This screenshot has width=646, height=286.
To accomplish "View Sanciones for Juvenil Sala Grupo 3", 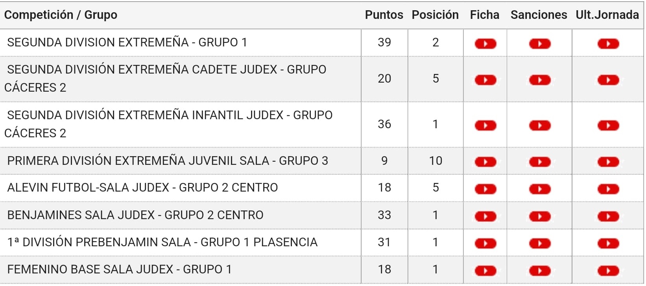I will [x=540, y=162].
